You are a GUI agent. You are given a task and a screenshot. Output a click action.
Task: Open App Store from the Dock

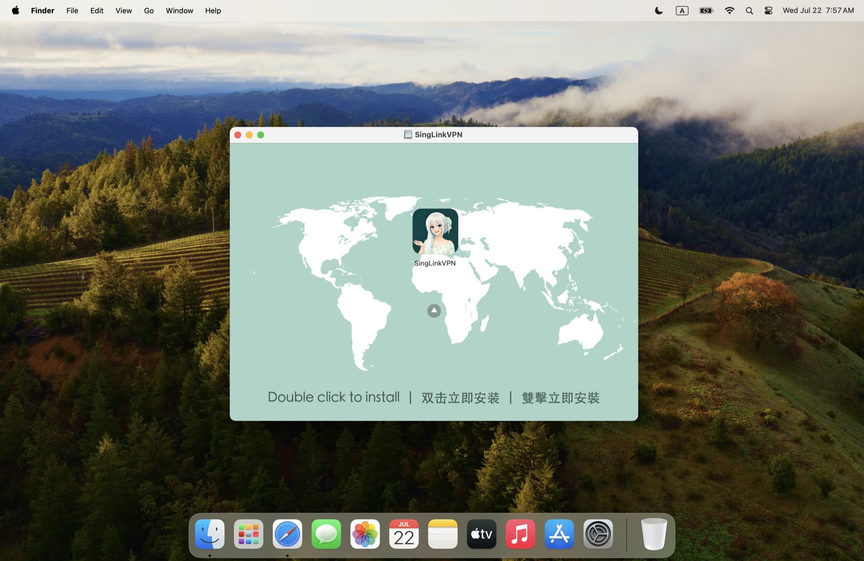pyautogui.click(x=559, y=534)
